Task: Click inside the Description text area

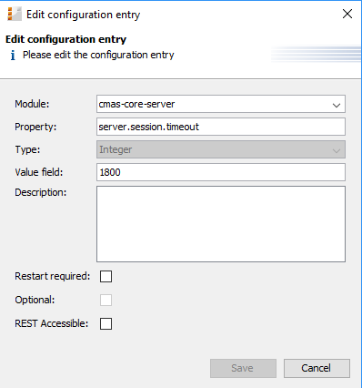Action: 221,224
